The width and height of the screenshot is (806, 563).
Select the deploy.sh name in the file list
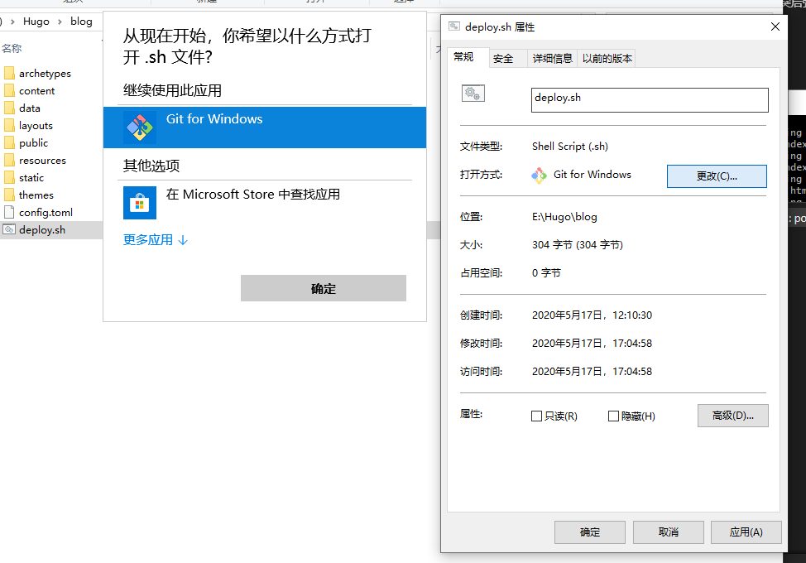pyautogui.click(x=42, y=230)
